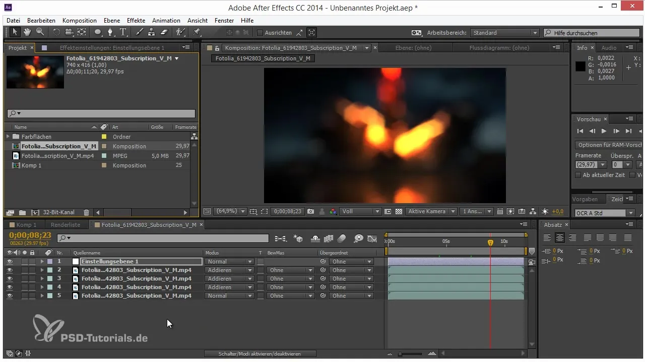Open the Effekte menu
This screenshot has width=645, height=362.
coord(136,21)
